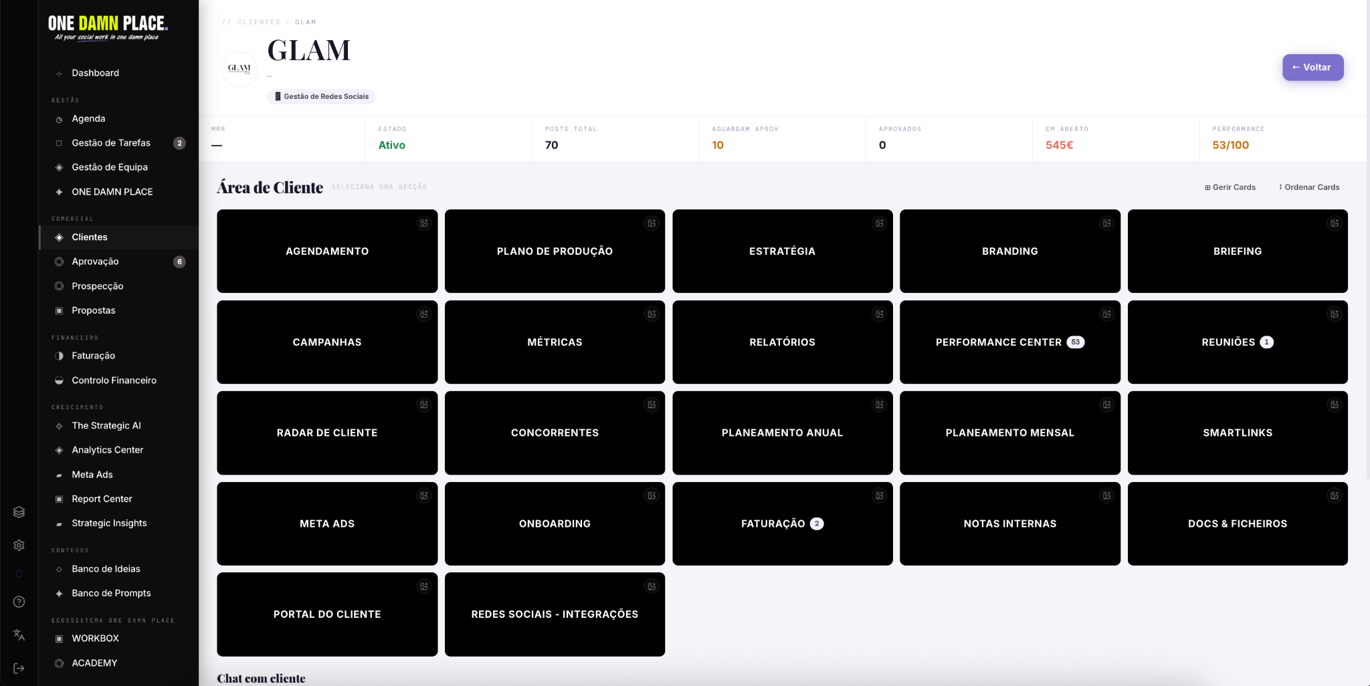Click the translate language icon
The image size is (1370, 686).
pos(19,635)
